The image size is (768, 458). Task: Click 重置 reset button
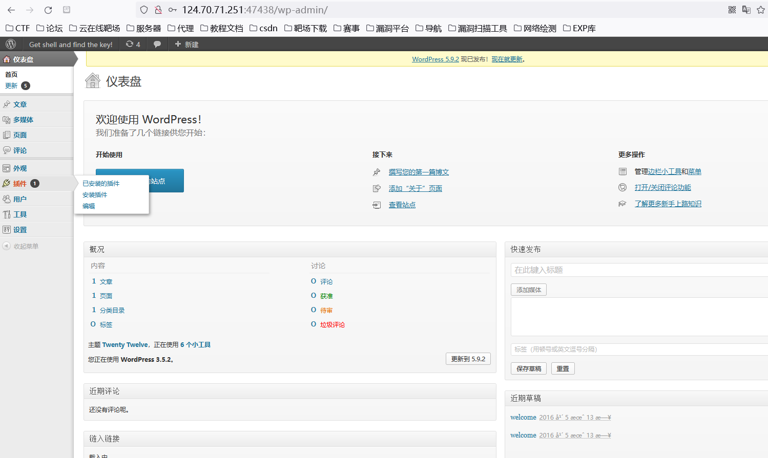pyautogui.click(x=563, y=368)
